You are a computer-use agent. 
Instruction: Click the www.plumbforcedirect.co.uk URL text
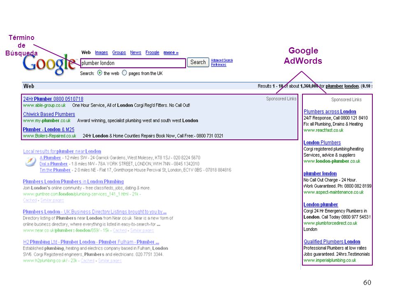[330, 223]
